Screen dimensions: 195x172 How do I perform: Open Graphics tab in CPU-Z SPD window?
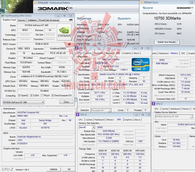point(128,120)
